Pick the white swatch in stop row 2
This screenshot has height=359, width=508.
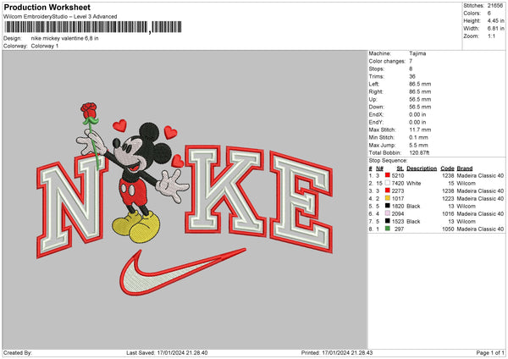[388, 183]
